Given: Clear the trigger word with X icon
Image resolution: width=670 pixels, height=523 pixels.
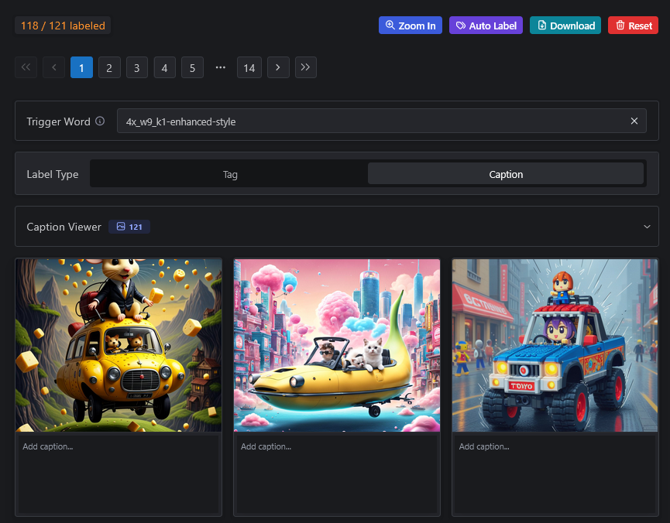Looking at the screenshot, I should pyautogui.click(x=634, y=121).
